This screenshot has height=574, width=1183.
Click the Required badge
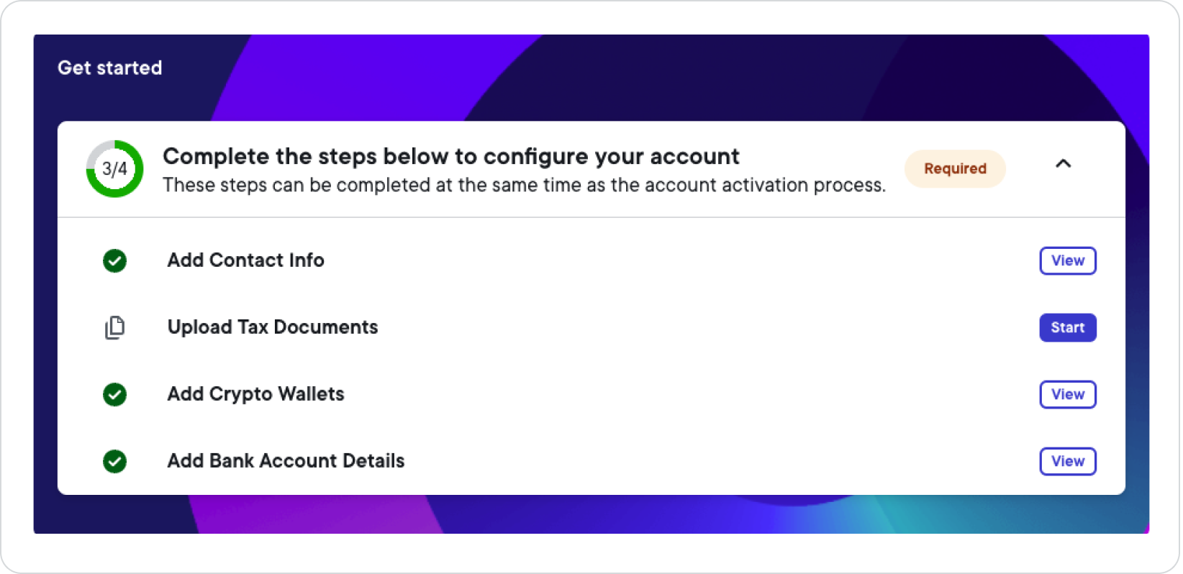click(955, 168)
